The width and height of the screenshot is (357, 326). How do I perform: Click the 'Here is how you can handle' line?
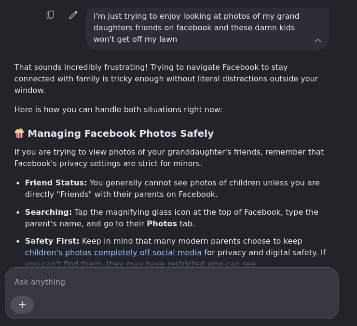[x=118, y=109]
